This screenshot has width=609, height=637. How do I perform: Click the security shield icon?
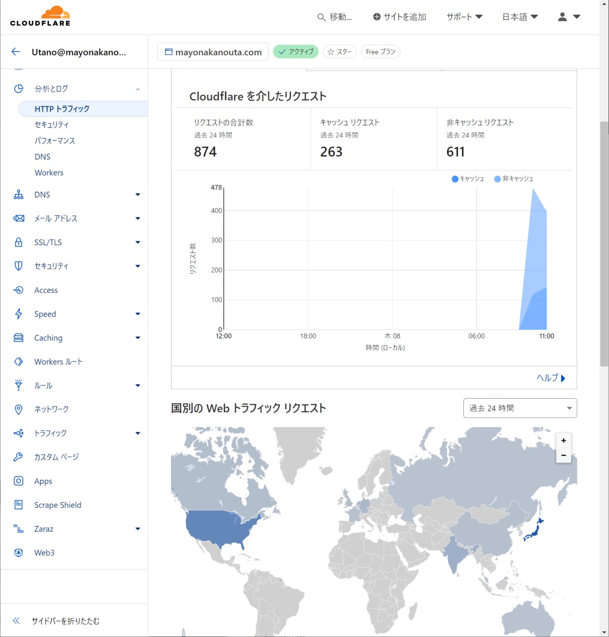pos(19,266)
